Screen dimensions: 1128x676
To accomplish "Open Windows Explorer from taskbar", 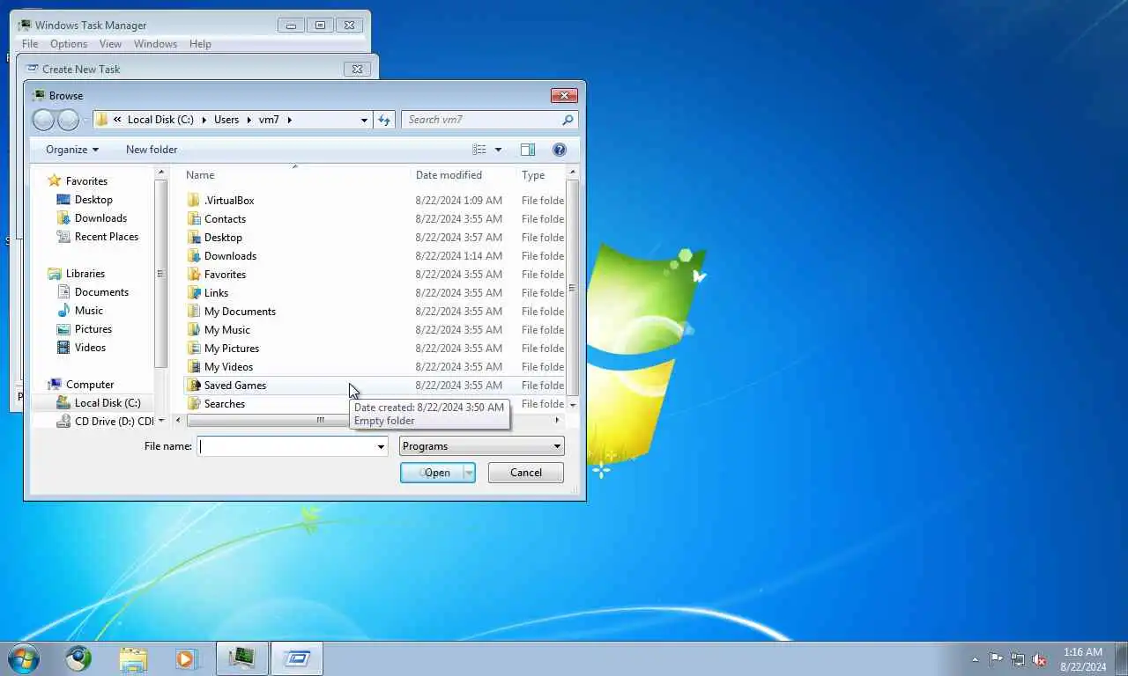I will coord(133,658).
